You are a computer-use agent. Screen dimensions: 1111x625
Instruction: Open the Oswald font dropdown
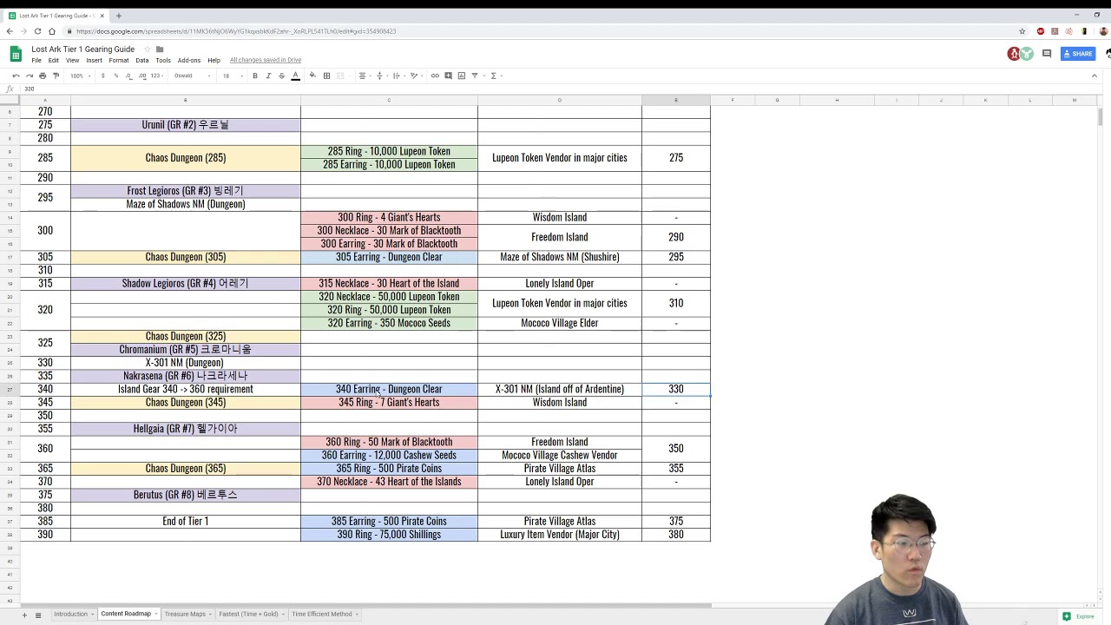(193, 76)
